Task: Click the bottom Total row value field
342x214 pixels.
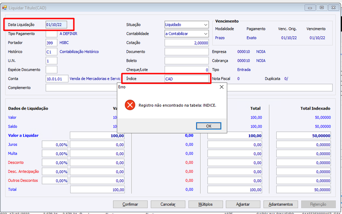Action: (x=97, y=190)
